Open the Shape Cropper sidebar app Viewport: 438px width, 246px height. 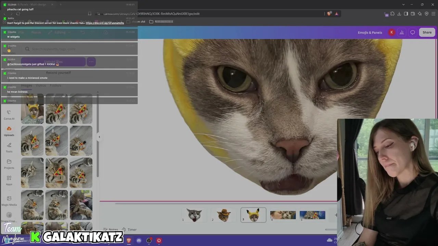point(9,217)
